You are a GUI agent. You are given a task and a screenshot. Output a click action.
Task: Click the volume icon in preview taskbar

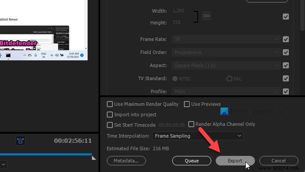(57, 55)
